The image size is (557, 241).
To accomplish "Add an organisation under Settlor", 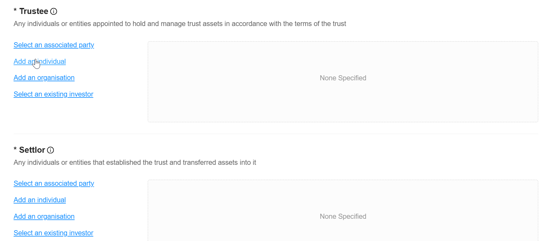I will point(44,217).
